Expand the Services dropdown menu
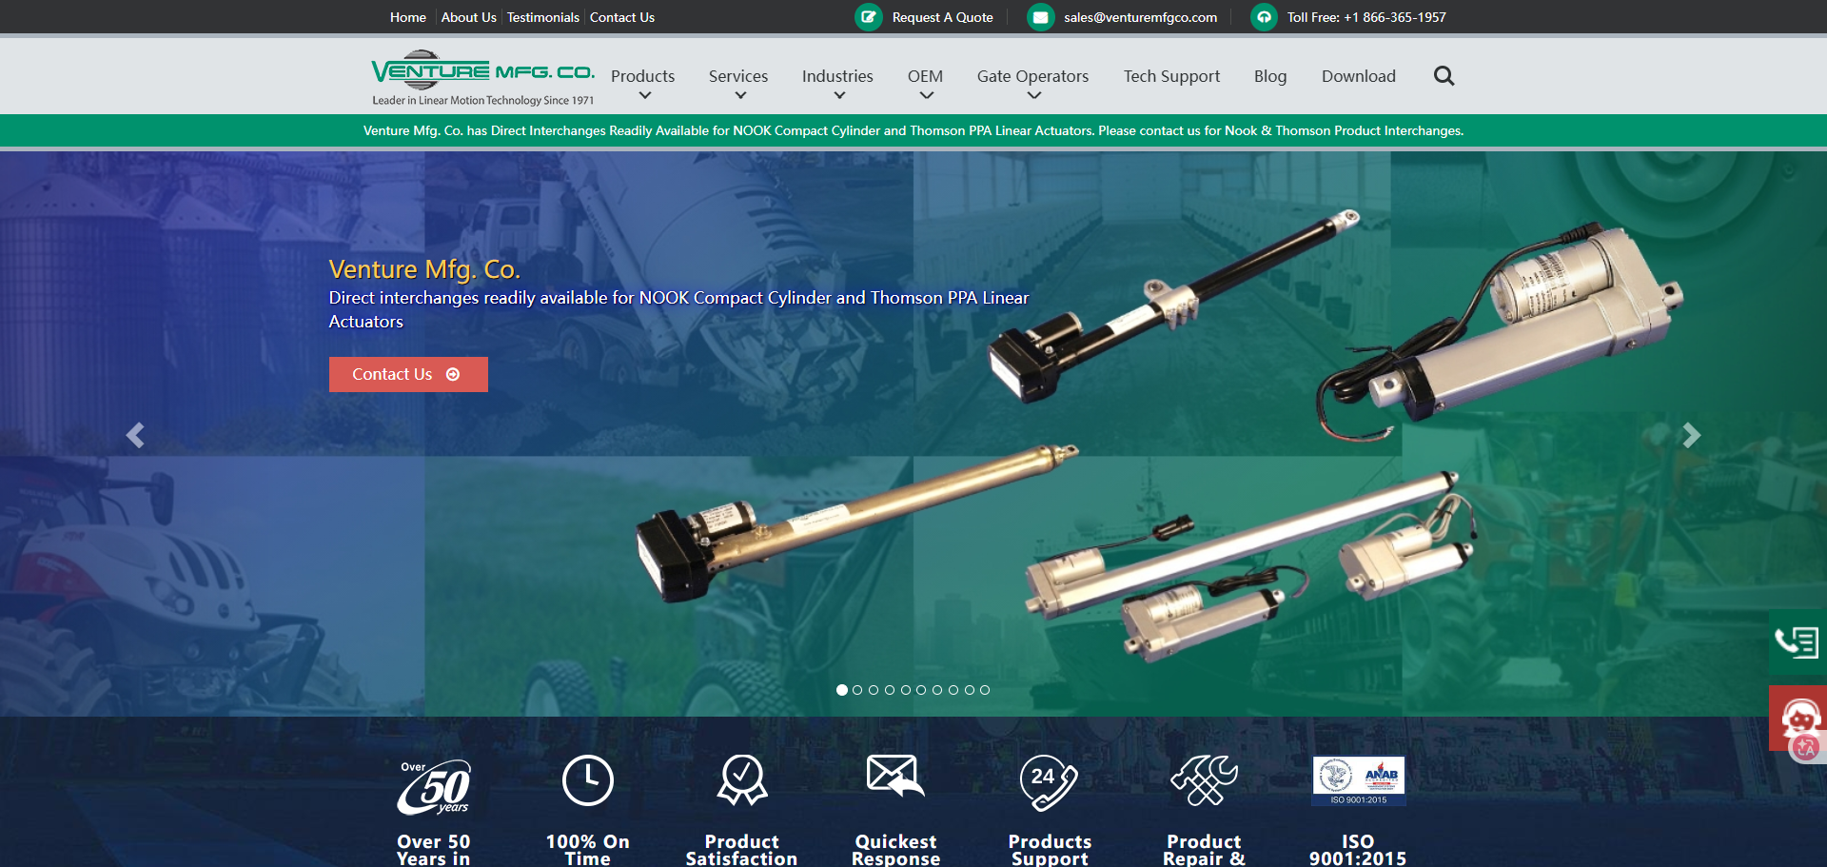1827x867 pixels. pyautogui.click(x=737, y=77)
